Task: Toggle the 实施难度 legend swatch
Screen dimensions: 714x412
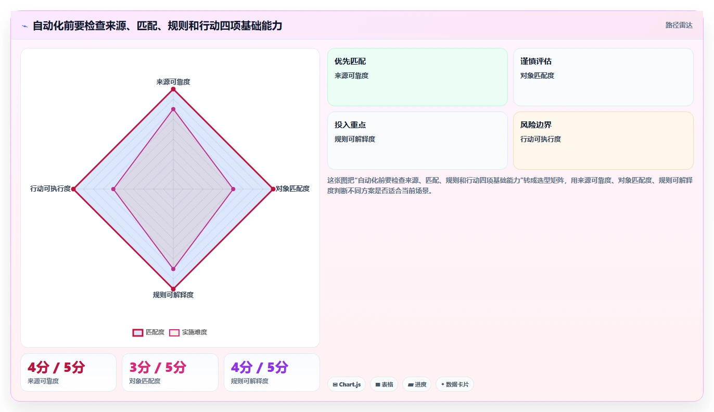Action: pyautogui.click(x=174, y=332)
